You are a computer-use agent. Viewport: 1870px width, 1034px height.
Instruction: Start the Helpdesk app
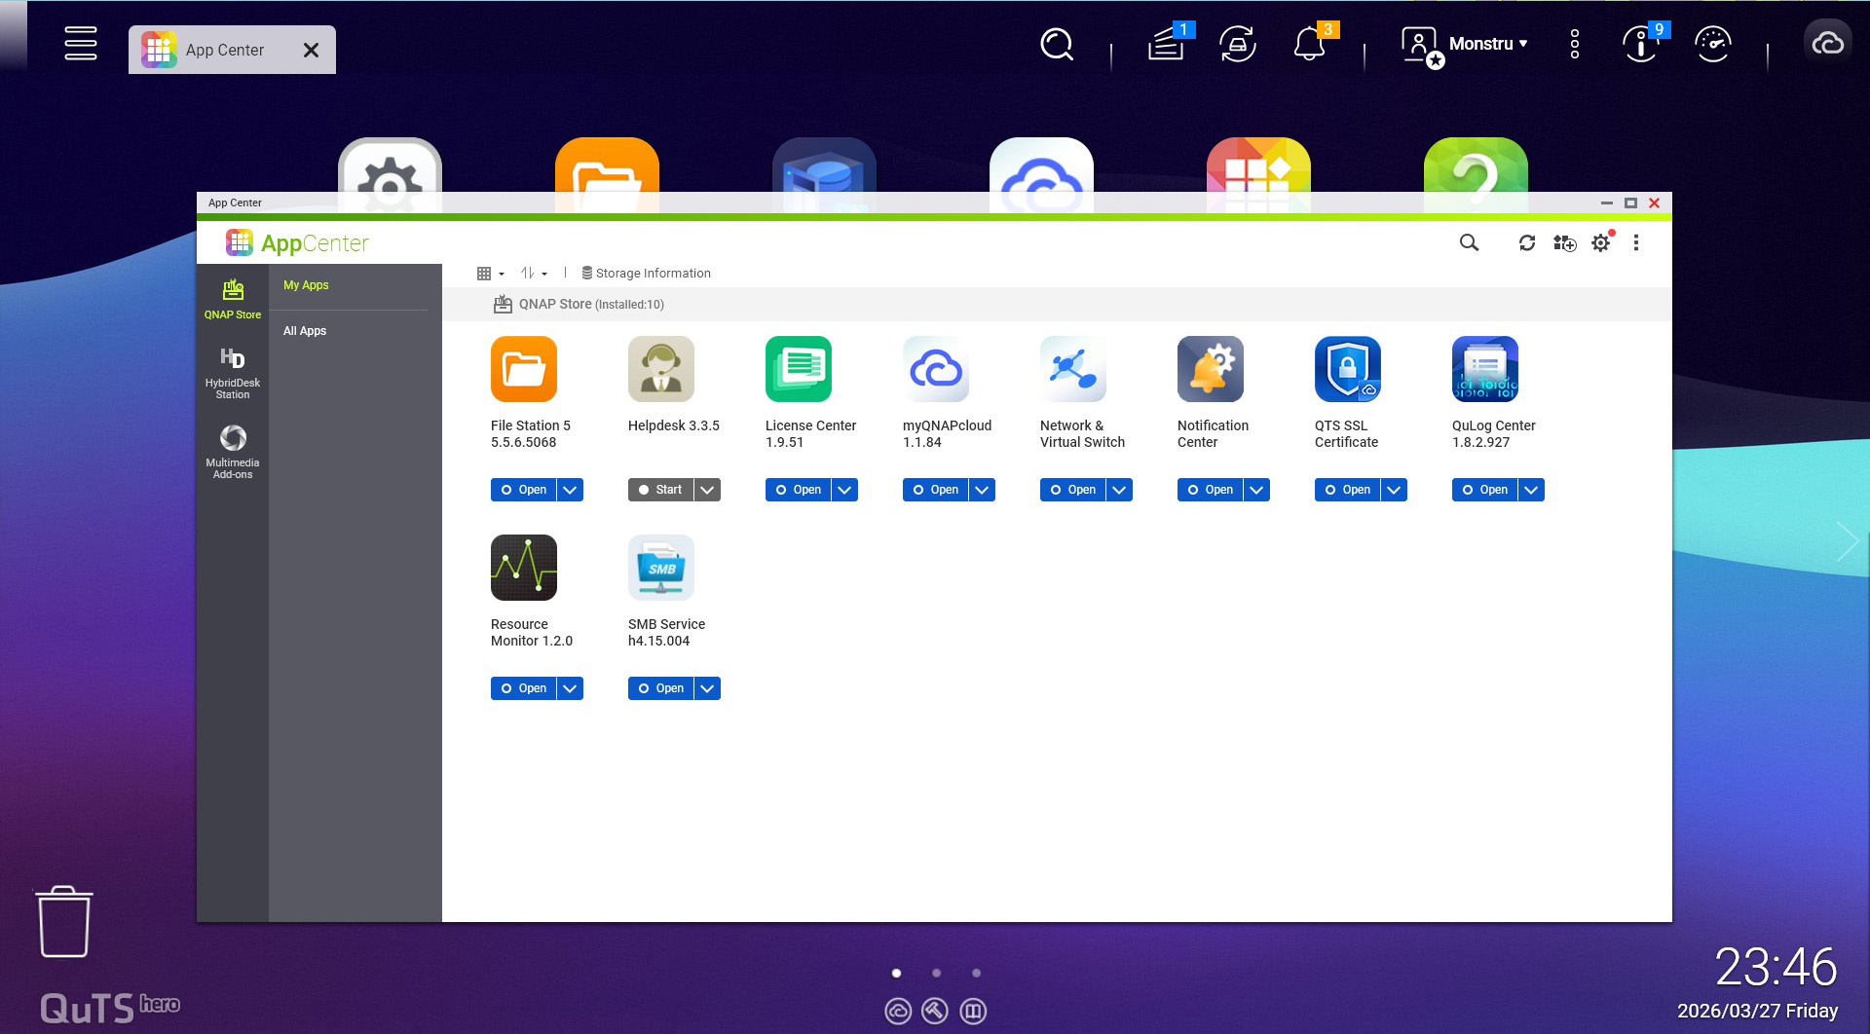pyautogui.click(x=660, y=490)
